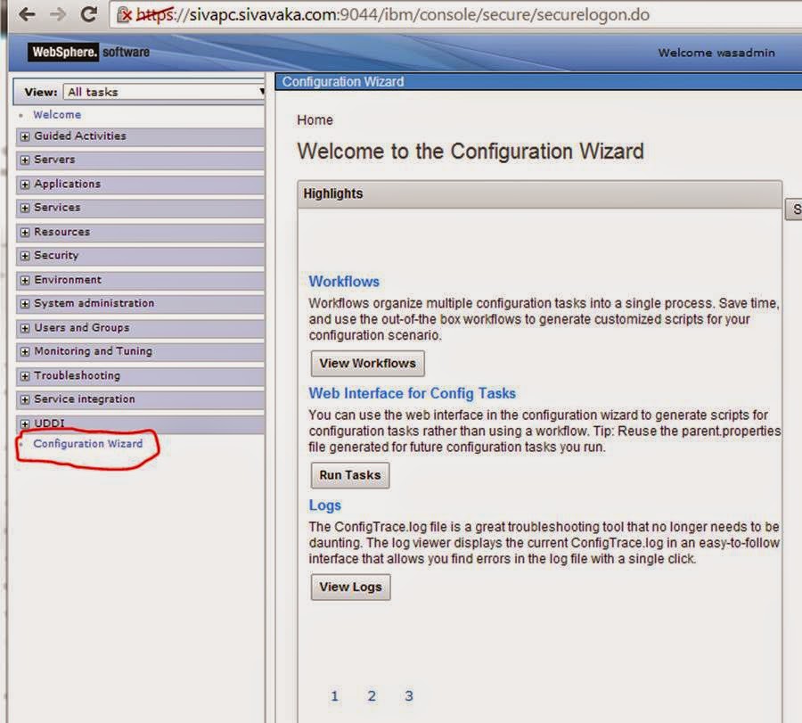Select System administration menu label
The width and height of the screenshot is (802, 723).
click(94, 303)
